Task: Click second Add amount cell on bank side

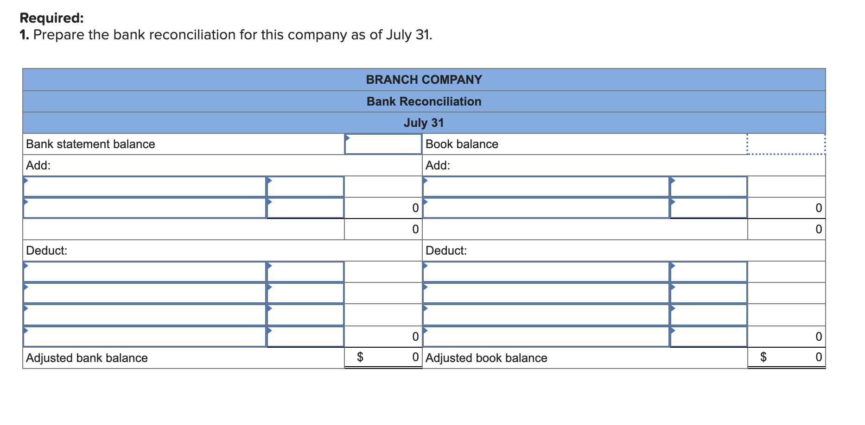Action: [305, 208]
